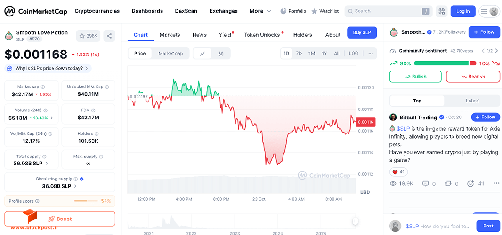
Task: Open the Token Unlocks tab
Action: pos(262,35)
